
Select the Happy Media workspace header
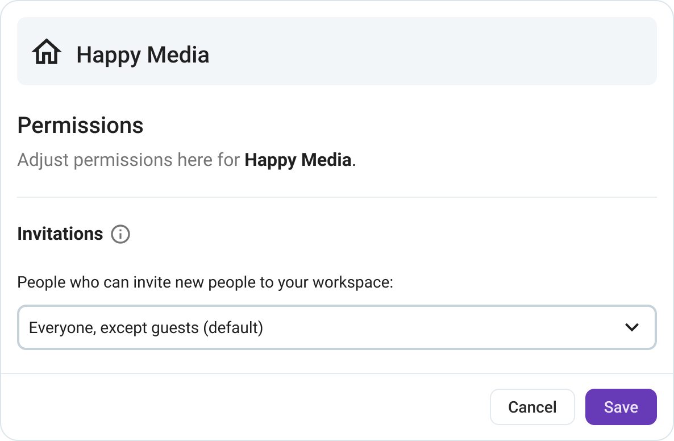[143, 54]
